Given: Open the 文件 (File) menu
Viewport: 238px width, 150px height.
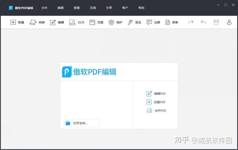Looking at the screenshot, I should click(44, 8).
